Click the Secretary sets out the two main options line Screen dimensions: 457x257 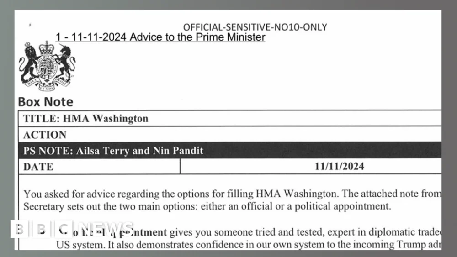tap(207, 206)
